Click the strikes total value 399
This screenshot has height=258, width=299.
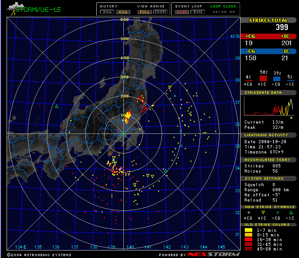coord(282,27)
